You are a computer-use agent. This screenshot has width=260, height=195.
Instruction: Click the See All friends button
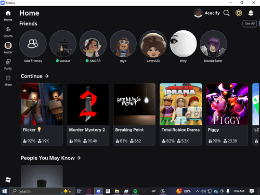tap(250, 23)
